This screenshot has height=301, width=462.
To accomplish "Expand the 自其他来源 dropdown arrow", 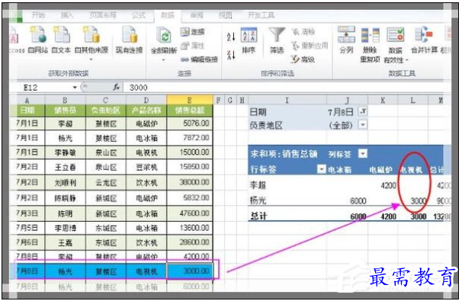I will coord(91,59).
